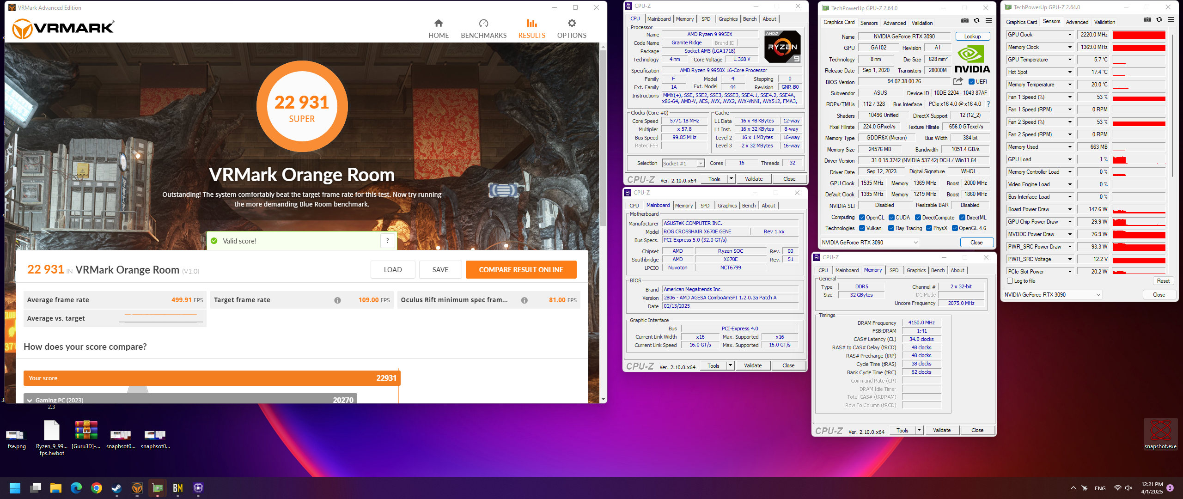Open Google Chrome from the taskbar
Screen dimensions: 1183x499
click(x=96, y=488)
